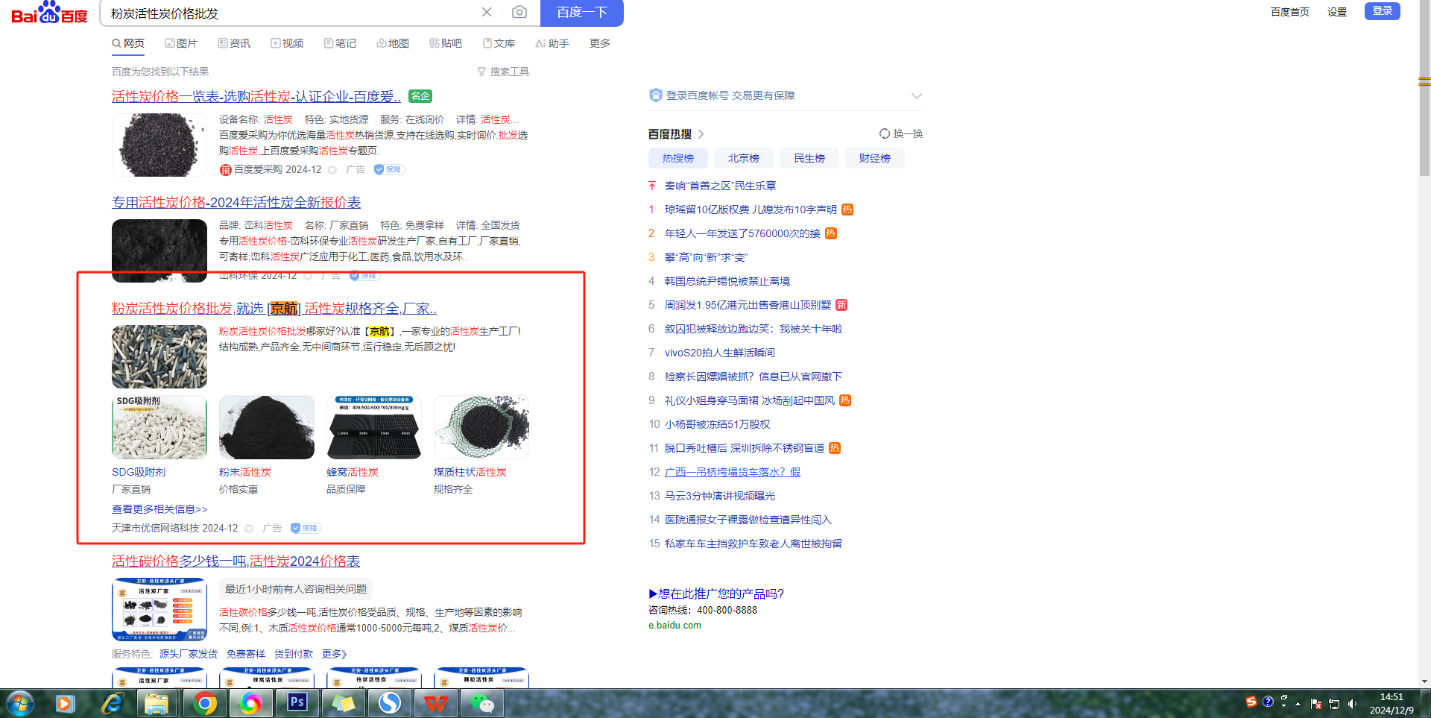Switch to the 资讯 tab

coord(234,43)
